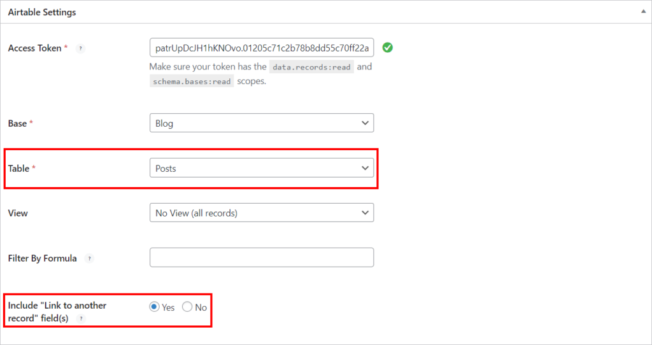The height and width of the screenshot is (345, 652).
Task: Click Include "Link to another record" label
Action: point(57,312)
